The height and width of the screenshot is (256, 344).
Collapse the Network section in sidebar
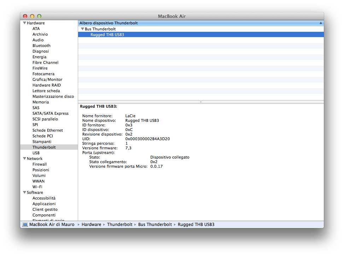point(24,159)
